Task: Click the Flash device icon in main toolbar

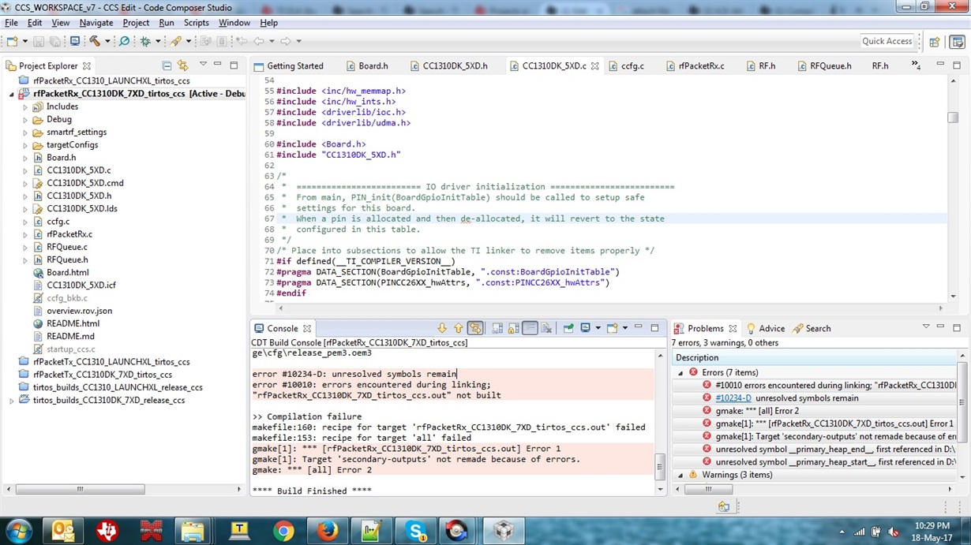Action: point(175,41)
